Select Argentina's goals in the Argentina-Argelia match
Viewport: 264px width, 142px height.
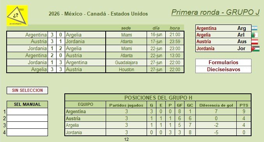click(52, 35)
